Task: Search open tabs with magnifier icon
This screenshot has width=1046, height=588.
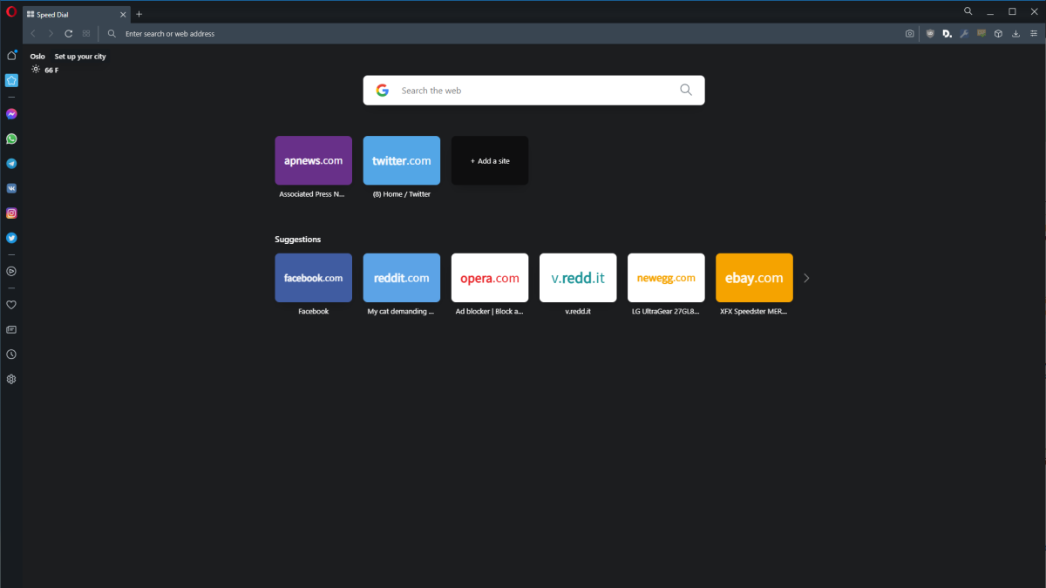Action: click(x=968, y=11)
